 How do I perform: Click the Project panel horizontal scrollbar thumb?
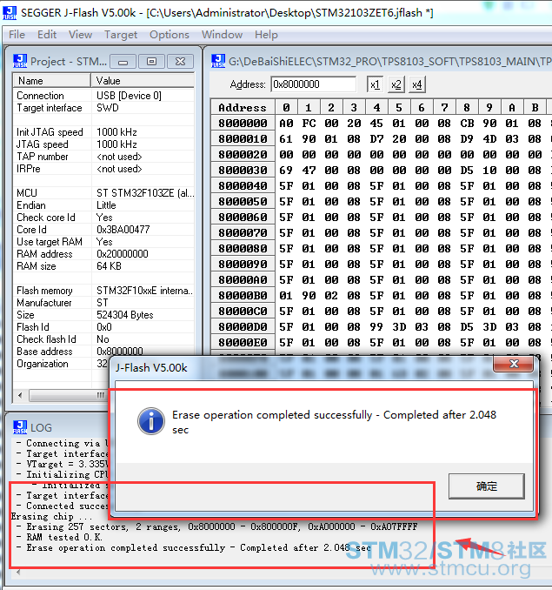point(68,395)
